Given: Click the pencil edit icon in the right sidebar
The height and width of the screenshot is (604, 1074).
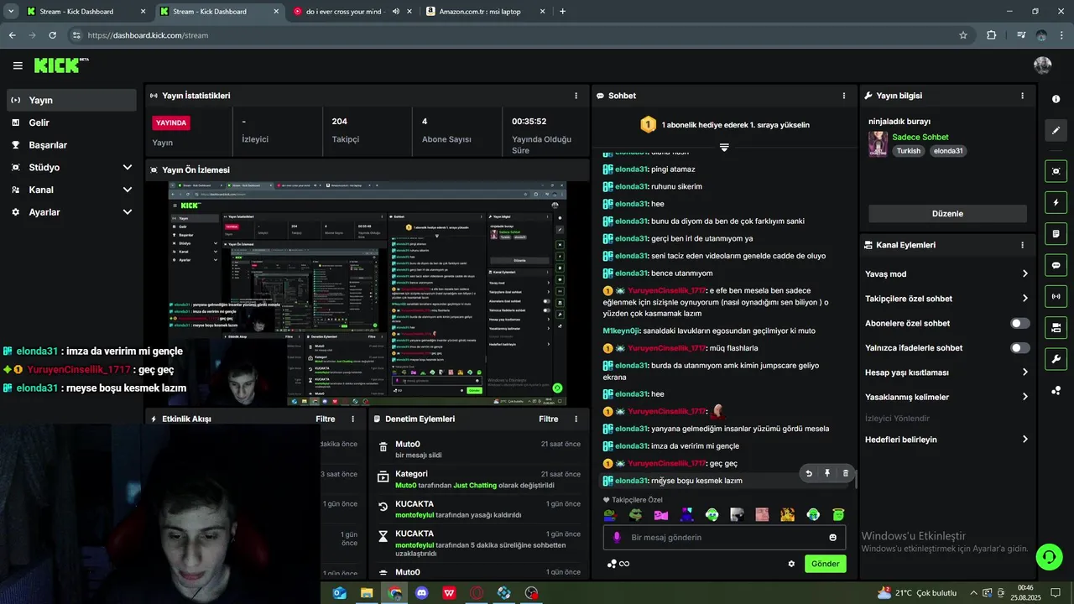Looking at the screenshot, I should tap(1056, 131).
